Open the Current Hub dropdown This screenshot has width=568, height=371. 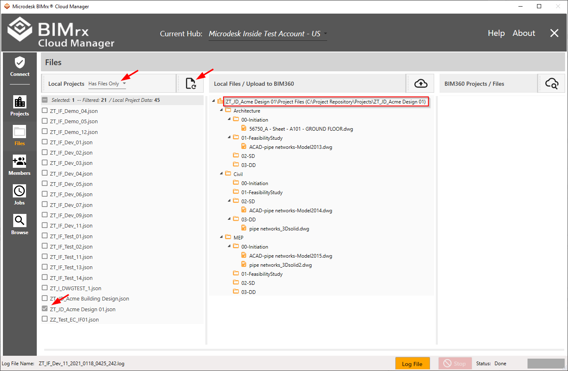pos(325,34)
